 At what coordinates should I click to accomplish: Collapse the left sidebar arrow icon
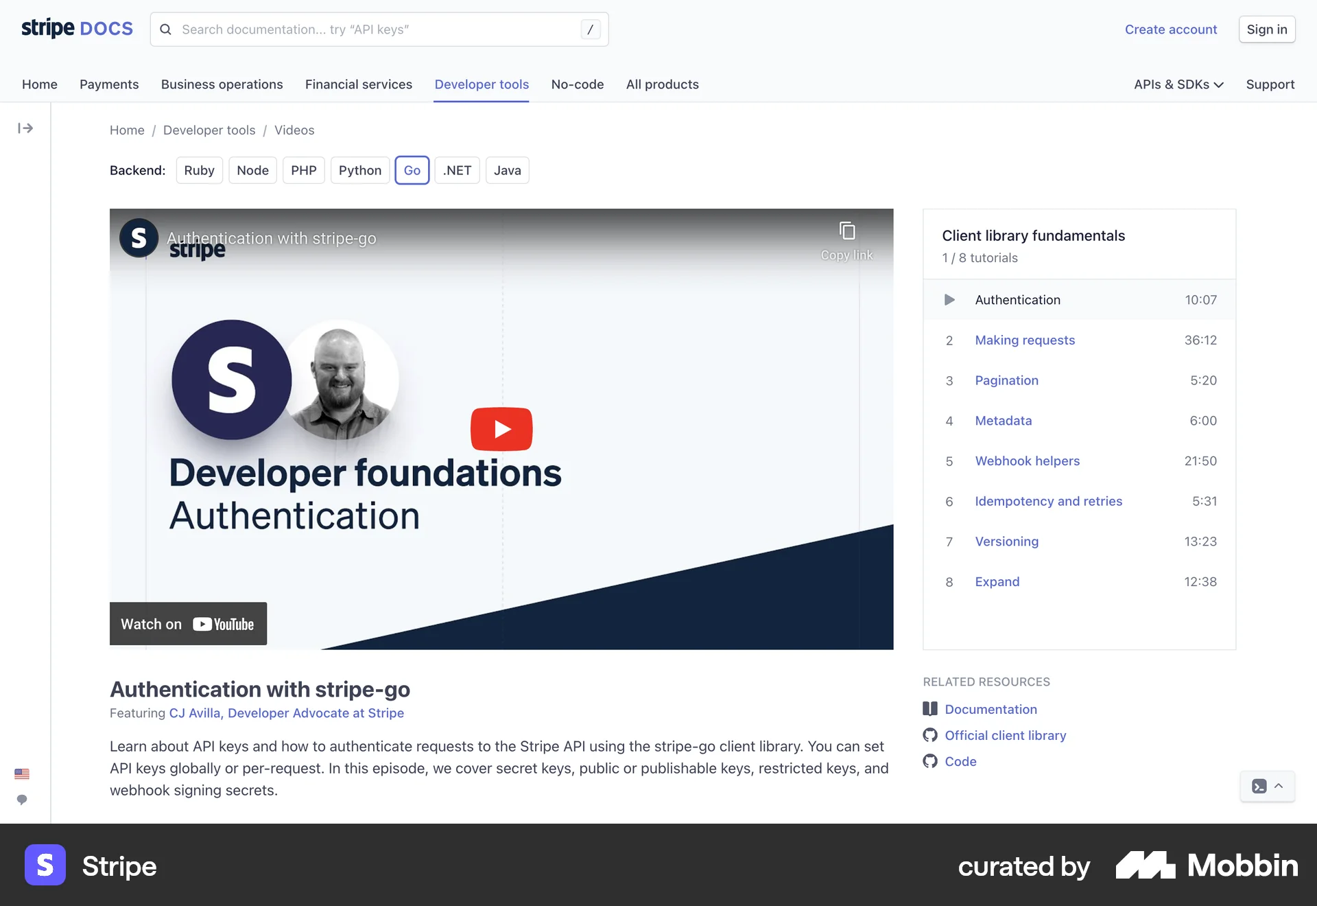pos(25,128)
